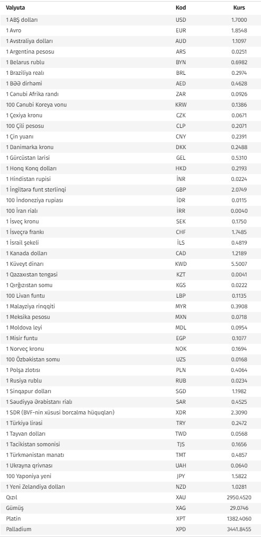This screenshot has width=261, height=537.
Task: Click the XAG silver code
Action: pos(181,508)
